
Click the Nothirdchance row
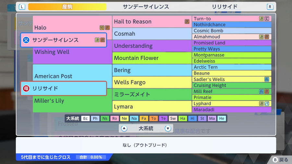pos(232,25)
